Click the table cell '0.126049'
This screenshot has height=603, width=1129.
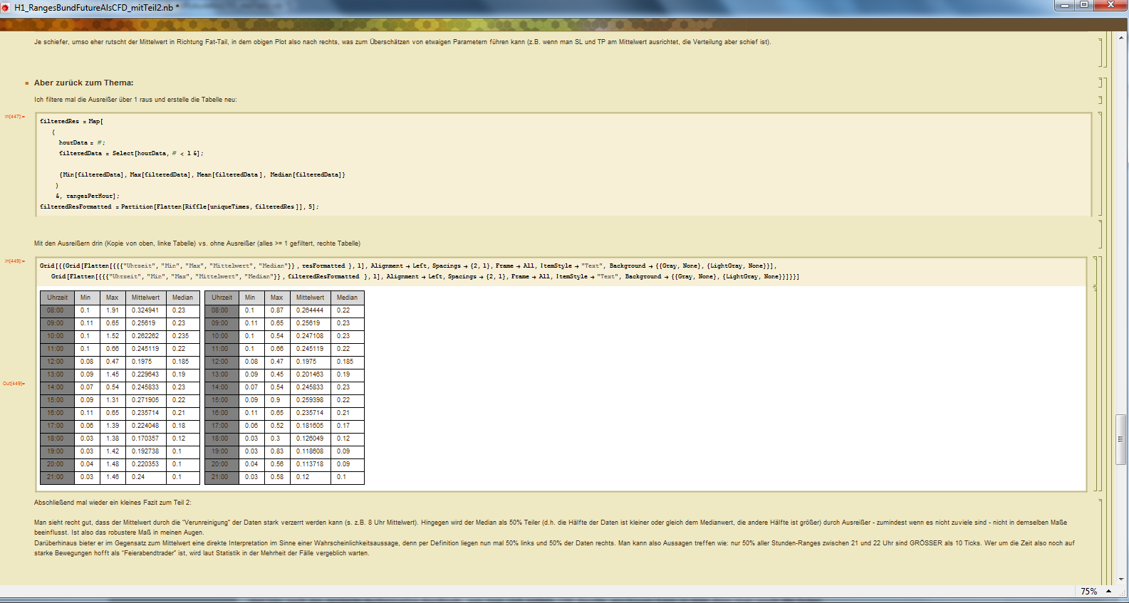311,439
